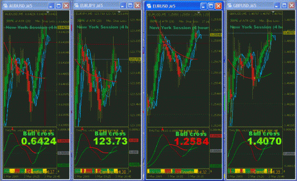Click the gray zero level tag in EURJPY window
This screenshot has height=181, width=297.
(134, 152)
